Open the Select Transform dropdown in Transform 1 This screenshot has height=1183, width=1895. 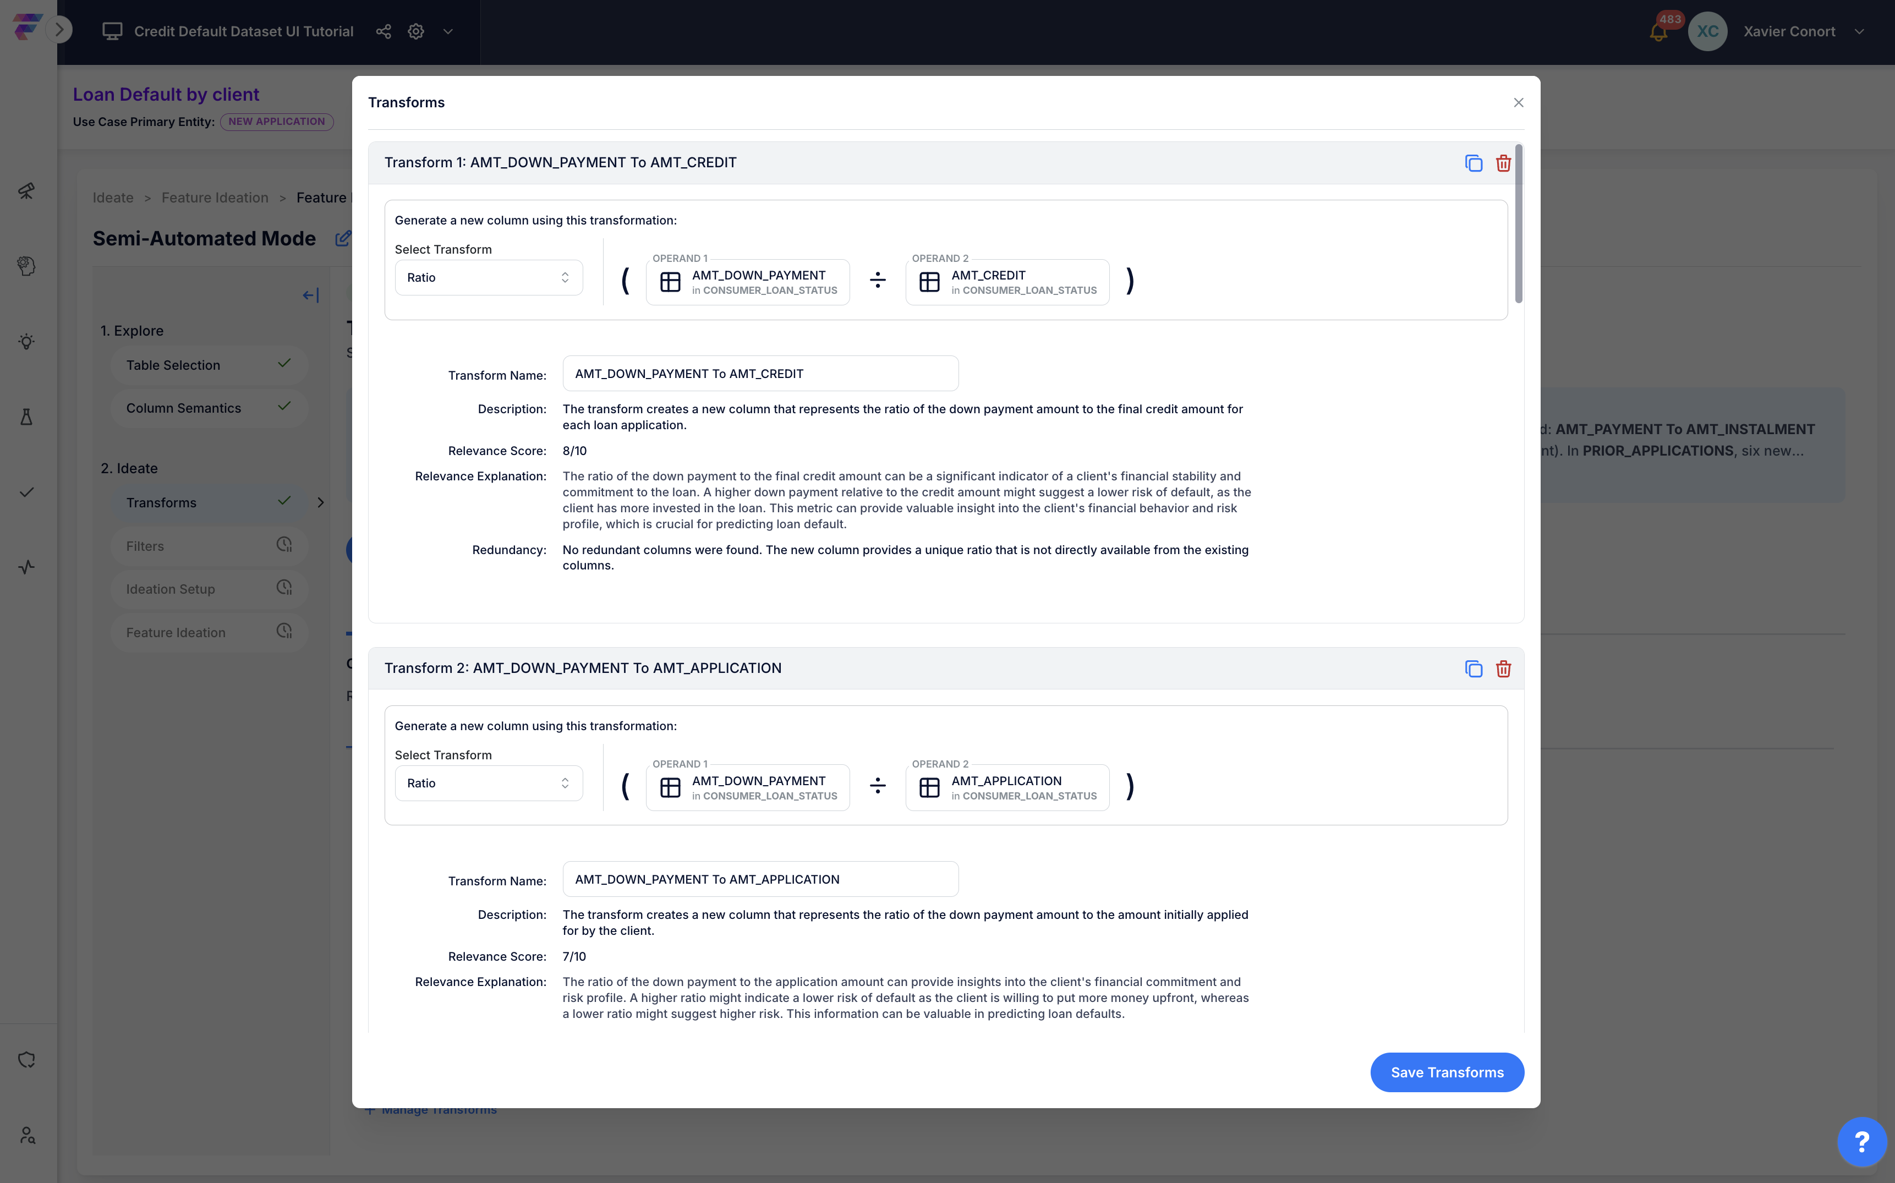pyautogui.click(x=488, y=278)
